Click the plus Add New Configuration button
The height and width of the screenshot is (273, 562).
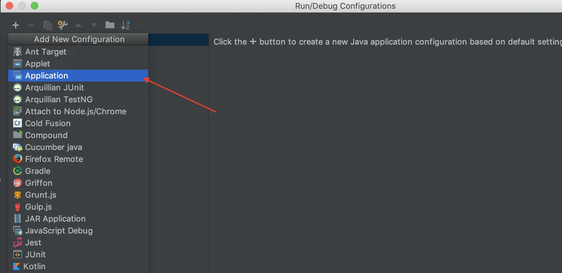(x=16, y=25)
